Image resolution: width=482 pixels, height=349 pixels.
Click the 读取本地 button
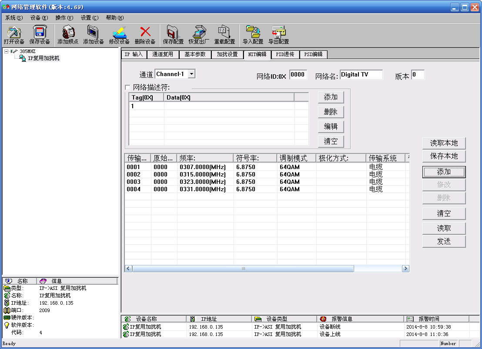tap(444, 143)
